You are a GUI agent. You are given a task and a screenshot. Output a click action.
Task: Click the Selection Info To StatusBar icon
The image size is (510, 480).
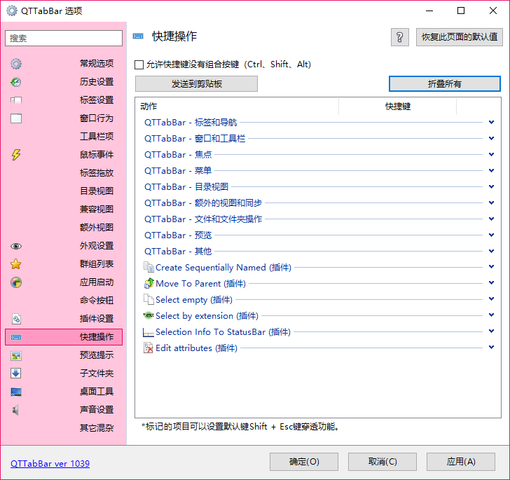tap(149, 332)
